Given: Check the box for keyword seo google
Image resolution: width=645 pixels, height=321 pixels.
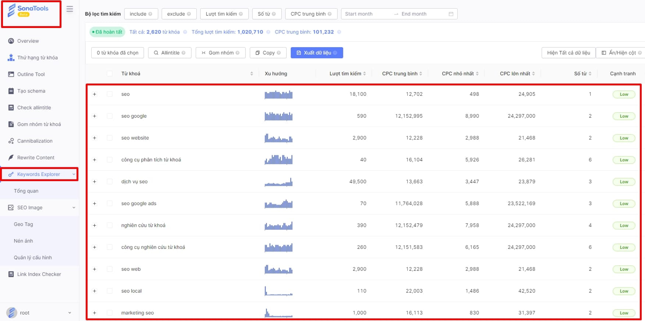Looking at the screenshot, I should [x=109, y=116].
